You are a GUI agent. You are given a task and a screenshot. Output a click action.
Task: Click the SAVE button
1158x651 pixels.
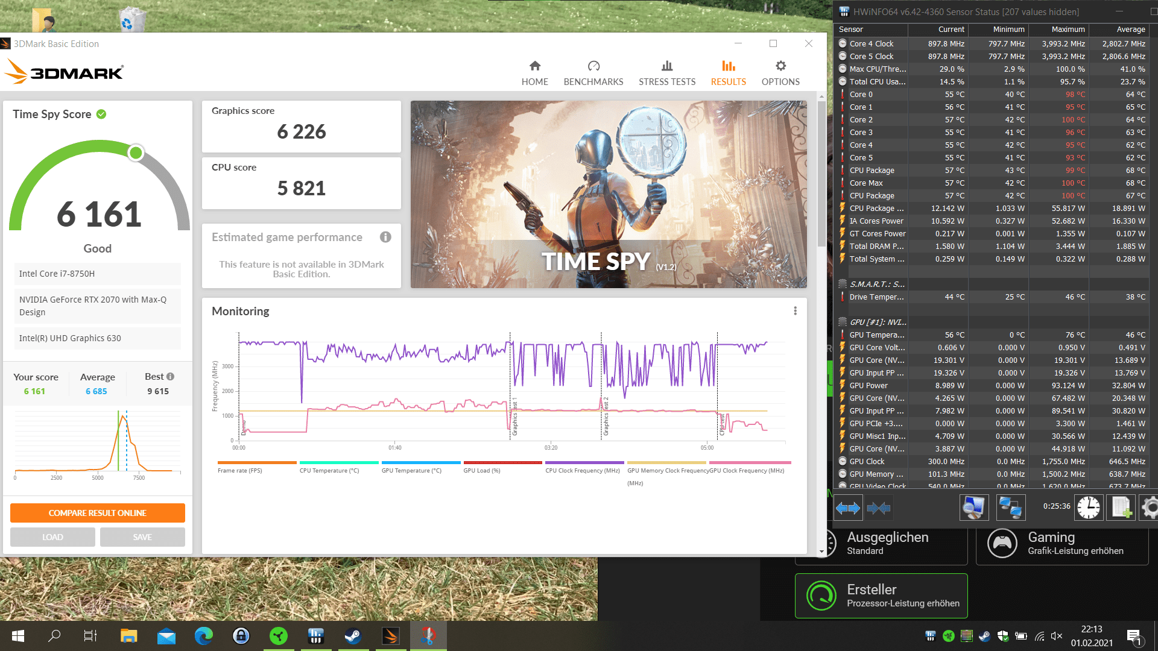pos(142,537)
